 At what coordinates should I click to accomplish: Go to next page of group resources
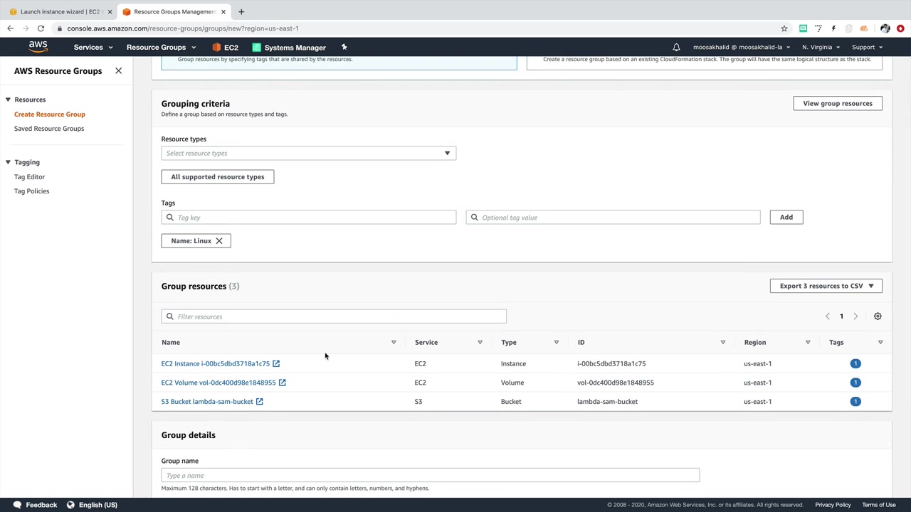coord(855,316)
